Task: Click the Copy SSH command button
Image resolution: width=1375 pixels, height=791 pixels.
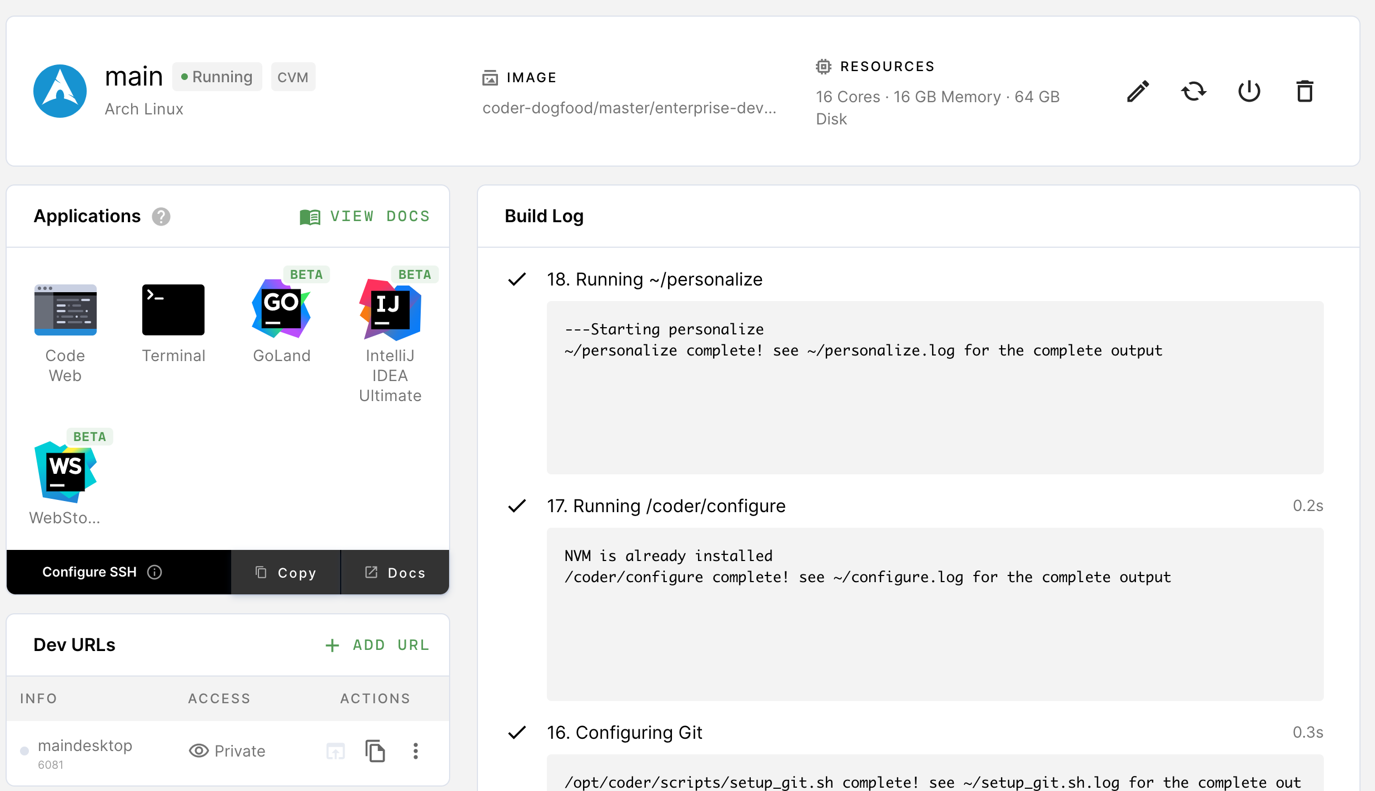Action: click(x=286, y=573)
